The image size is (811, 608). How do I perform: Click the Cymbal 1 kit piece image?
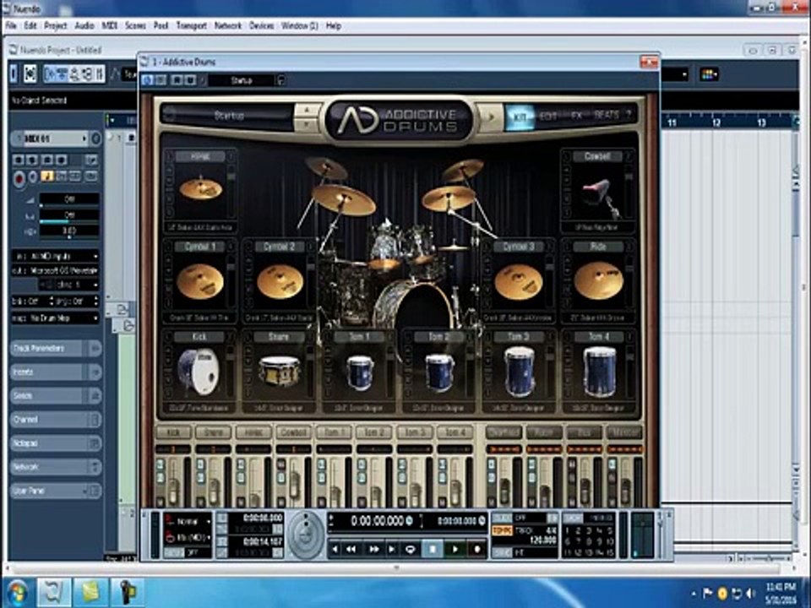point(200,281)
